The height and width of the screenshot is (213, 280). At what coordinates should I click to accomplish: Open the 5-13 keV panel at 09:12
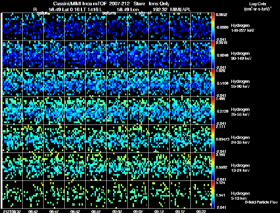coord(159,195)
